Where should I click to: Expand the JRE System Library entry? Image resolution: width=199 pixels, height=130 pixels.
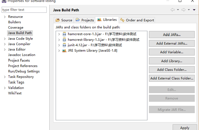59,50
